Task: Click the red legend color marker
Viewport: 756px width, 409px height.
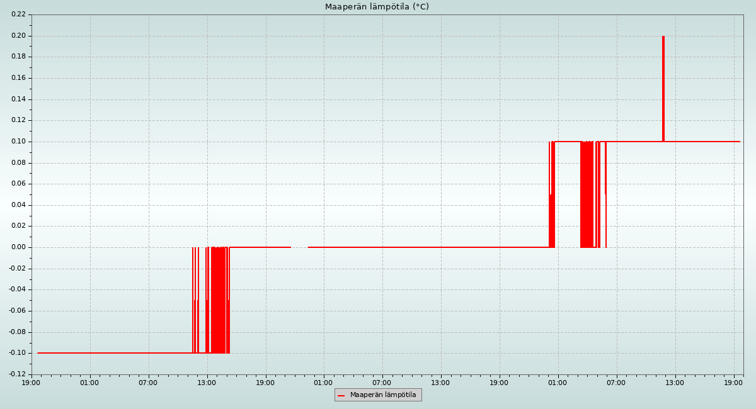Action: click(341, 395)
